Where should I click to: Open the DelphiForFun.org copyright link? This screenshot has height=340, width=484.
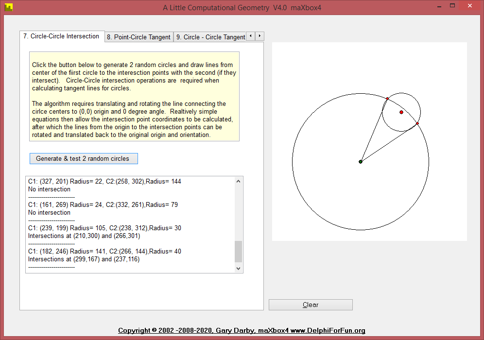tap(242, 331)
